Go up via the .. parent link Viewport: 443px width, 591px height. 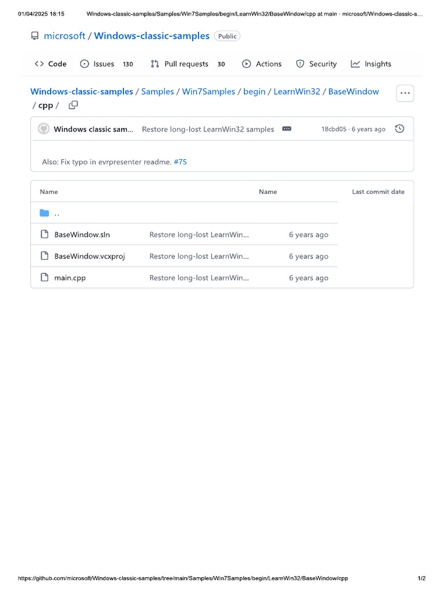pyautogui.click(x=57, y=214)
